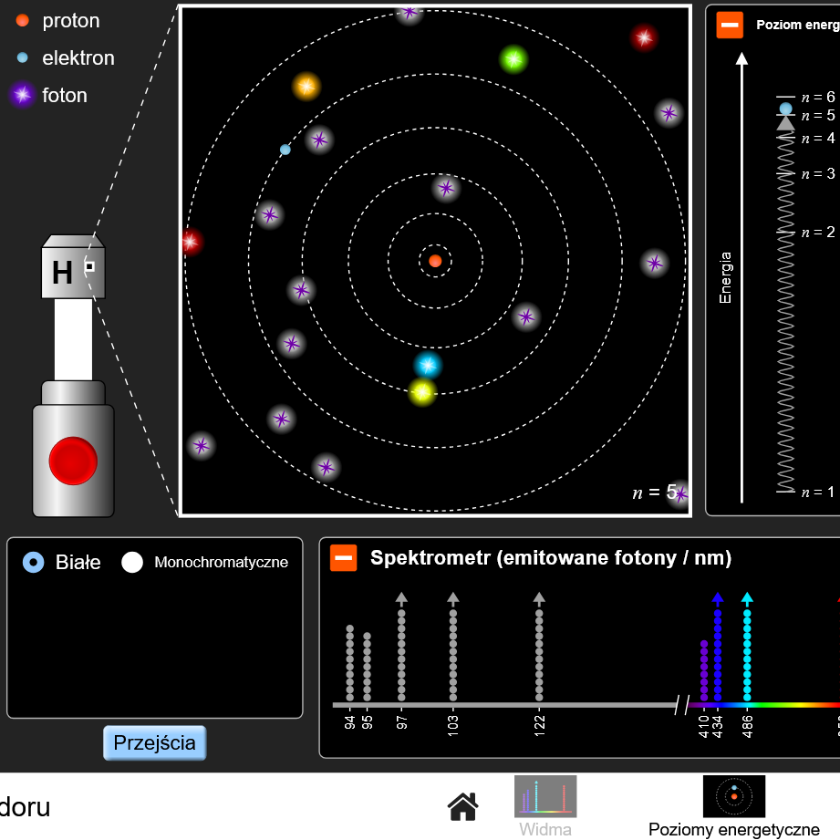Select the Białe light option

click(34, 562)
